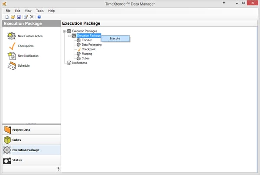Image resolution: width=260 pixels, height=175 pixels.
Task: Click the New Notification document icon
Action: pyautogui.click(x=12, y=56)
